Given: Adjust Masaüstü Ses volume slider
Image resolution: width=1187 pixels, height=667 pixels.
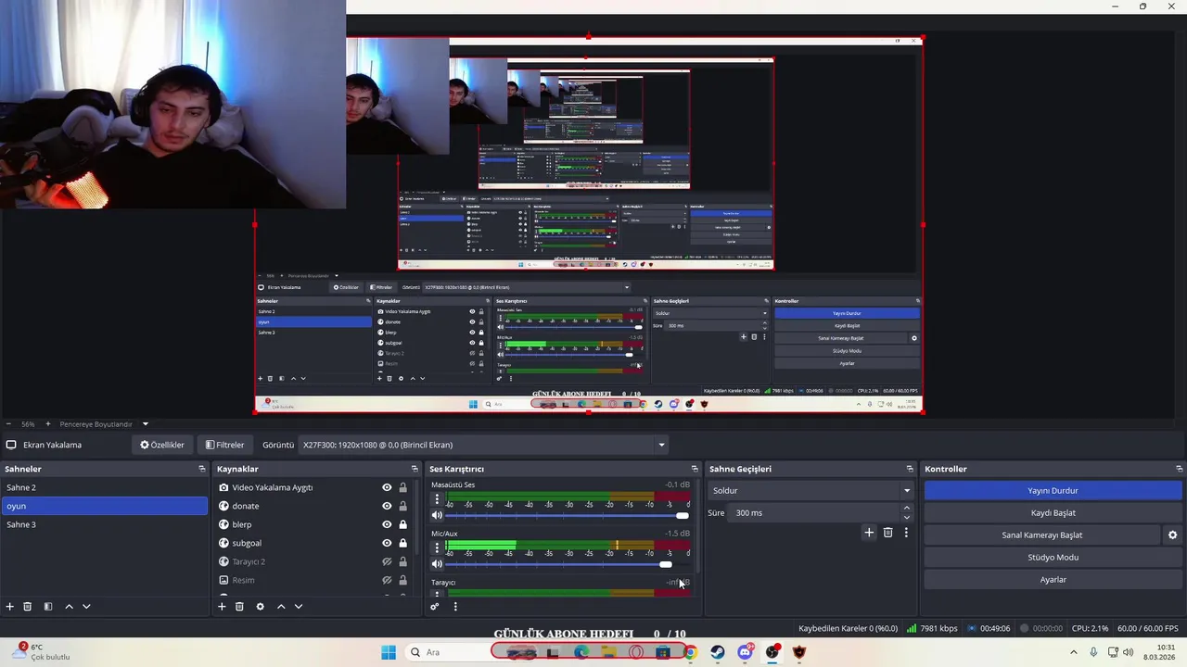Looking at the screenshot, I should (568, 516).
